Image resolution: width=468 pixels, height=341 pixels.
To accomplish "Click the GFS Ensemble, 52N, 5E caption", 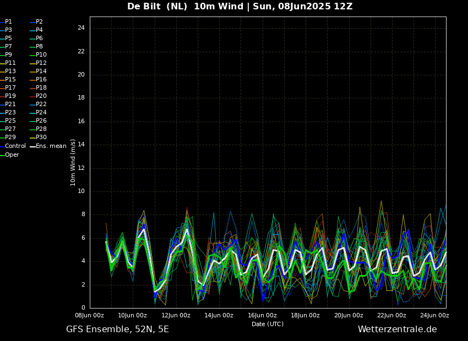I will [117, 329].
